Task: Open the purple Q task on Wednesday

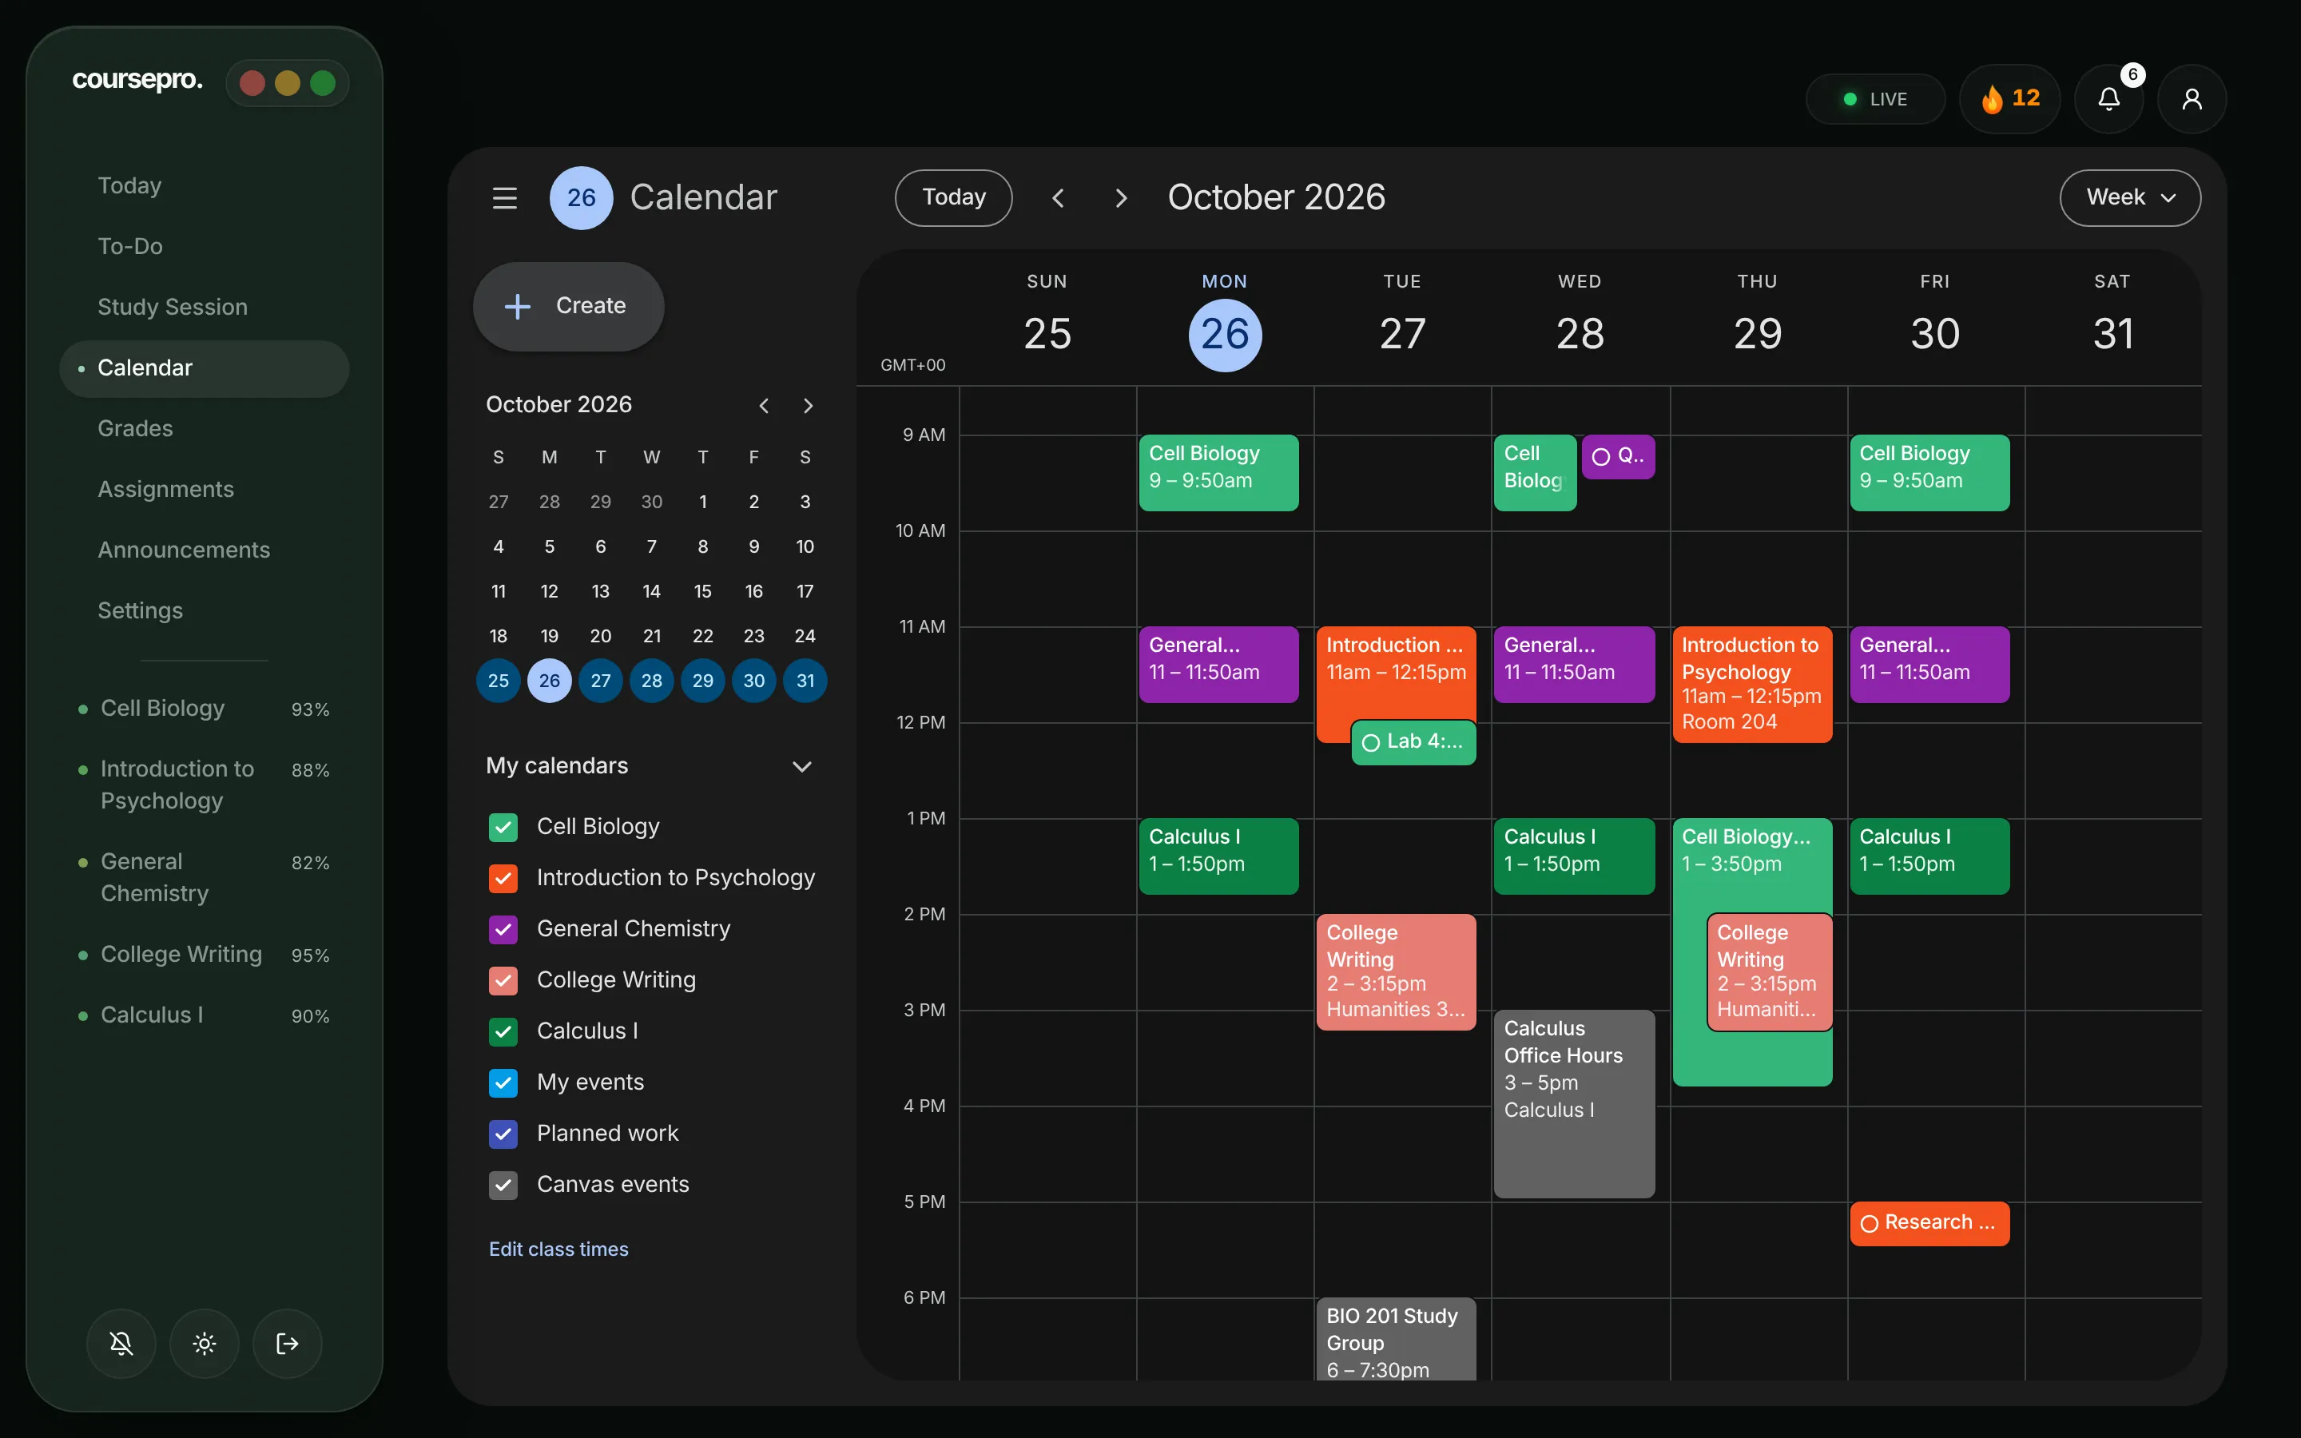Action: click(1619, 456)
